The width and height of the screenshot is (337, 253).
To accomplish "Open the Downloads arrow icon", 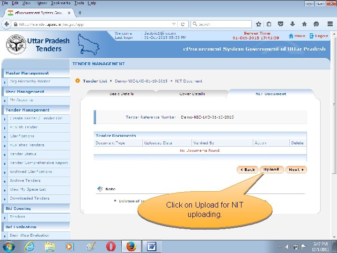I will tap(292, 24).
